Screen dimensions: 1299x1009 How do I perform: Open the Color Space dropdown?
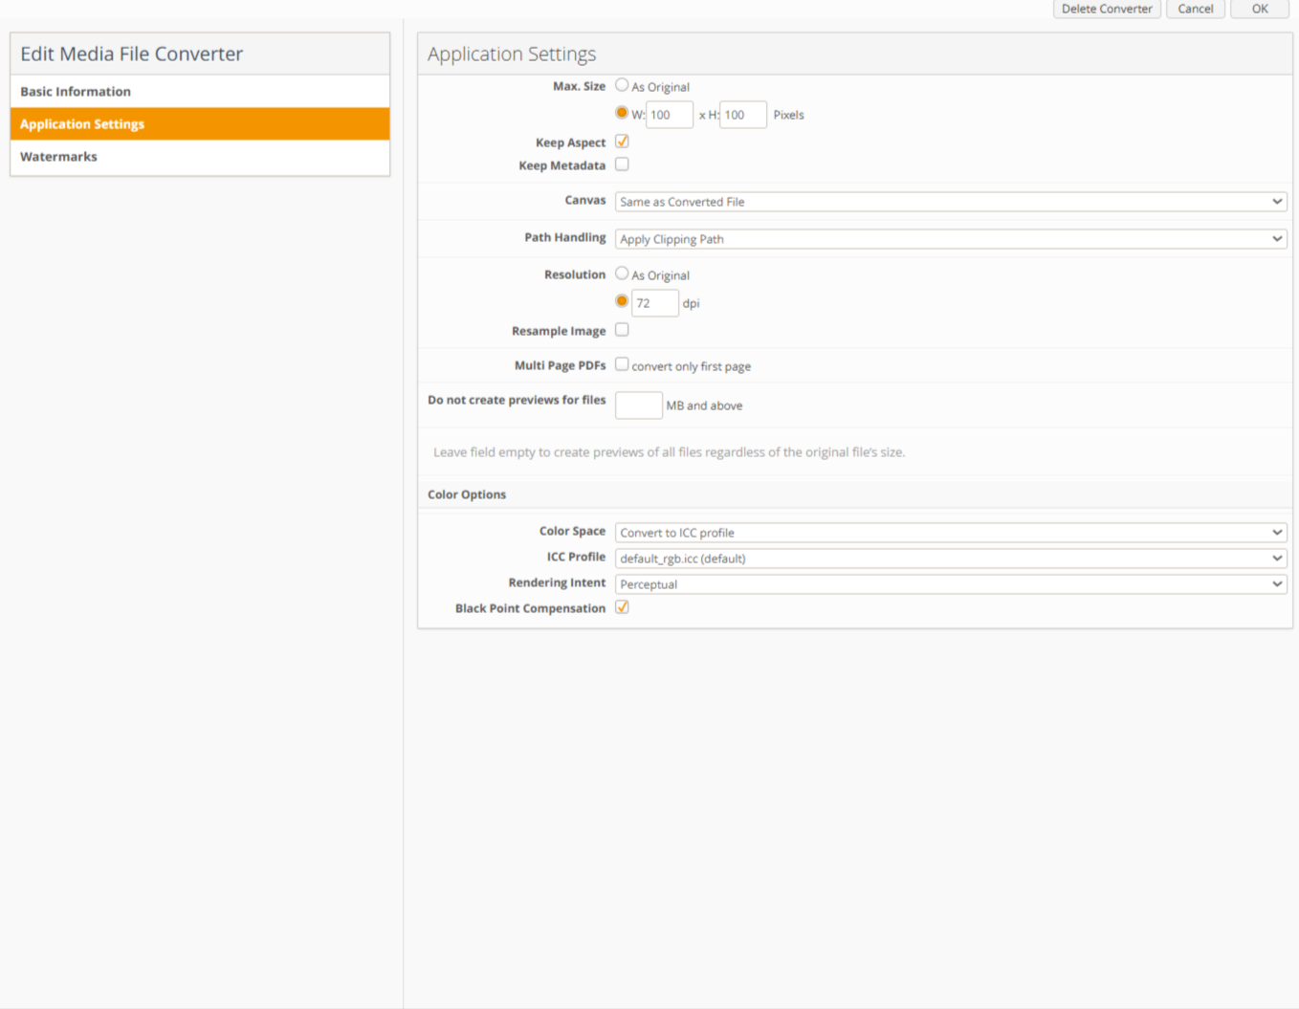tap(951, 533)
